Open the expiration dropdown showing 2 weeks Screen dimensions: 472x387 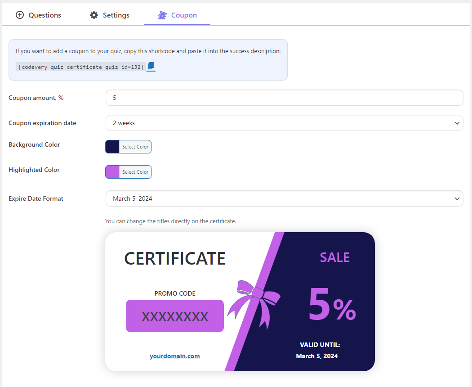pyautogui.click(x=284, y=122)
